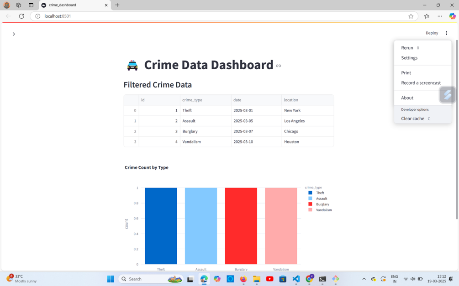Open Windows Terminal from the taskbar

(x=323, y=279)
